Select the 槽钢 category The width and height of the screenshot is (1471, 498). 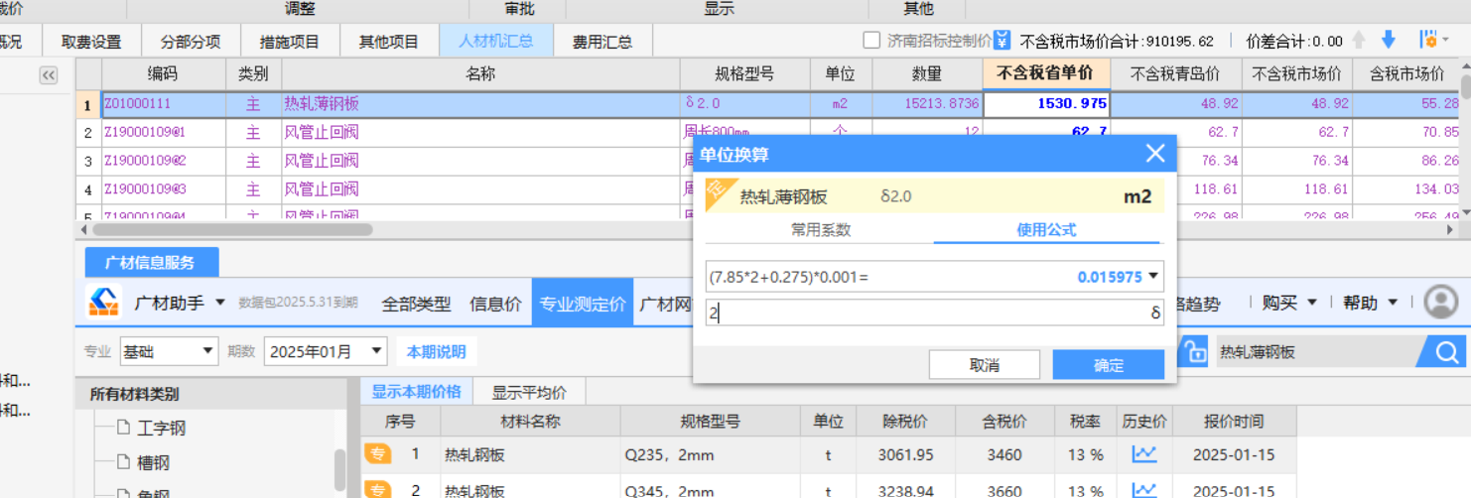click(x=154, y=462)
